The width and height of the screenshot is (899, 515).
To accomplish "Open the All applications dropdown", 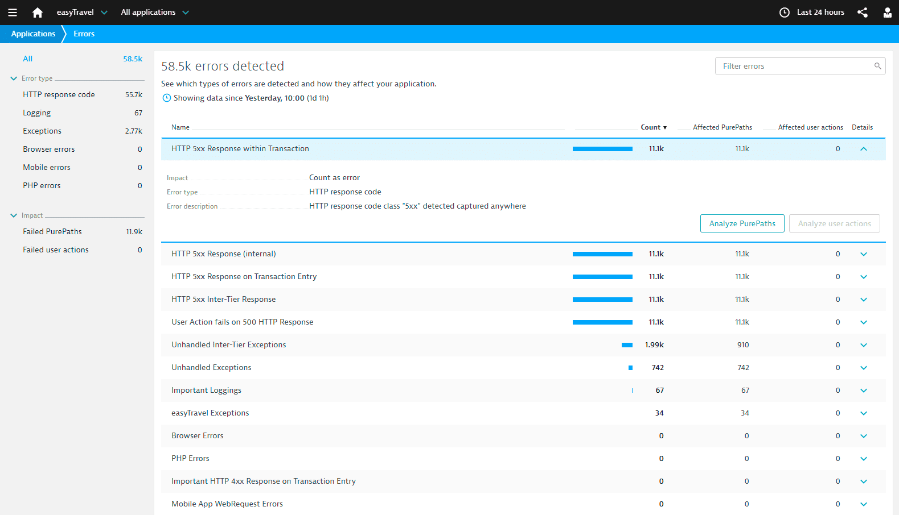I will click(155, 12).
